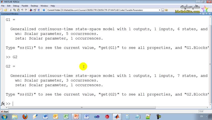
Task: Click the "G2 =" output line
Action: [10, 66]
